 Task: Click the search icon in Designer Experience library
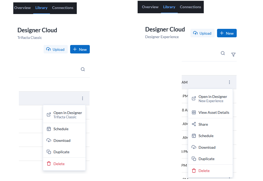(x=223, y=53)
